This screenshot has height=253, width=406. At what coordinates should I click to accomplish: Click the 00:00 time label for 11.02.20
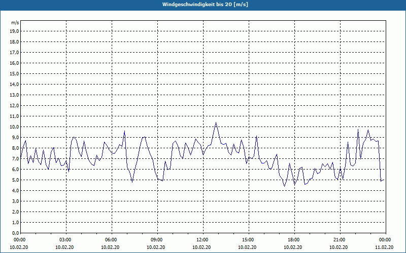point(386,240)
